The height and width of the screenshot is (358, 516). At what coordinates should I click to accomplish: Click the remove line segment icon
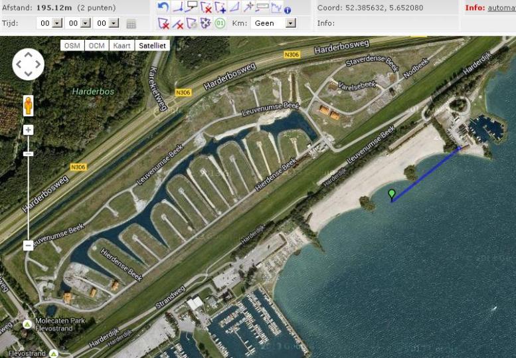coord(178,24)
